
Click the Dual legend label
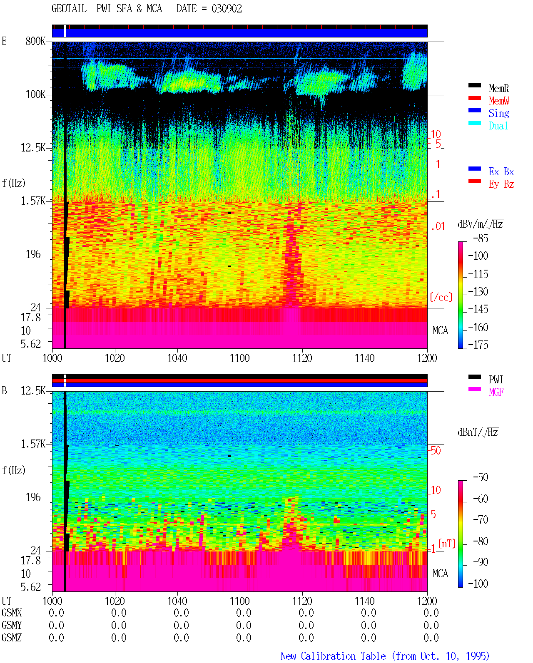[x=499, y=126]
